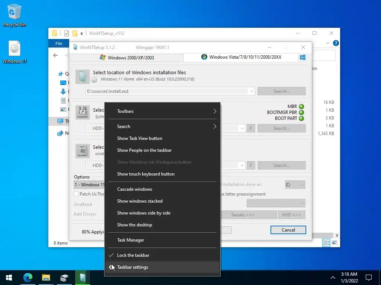Click F button beside installation drive
This screenshot has width=381, height=285.
click(251, 166)
